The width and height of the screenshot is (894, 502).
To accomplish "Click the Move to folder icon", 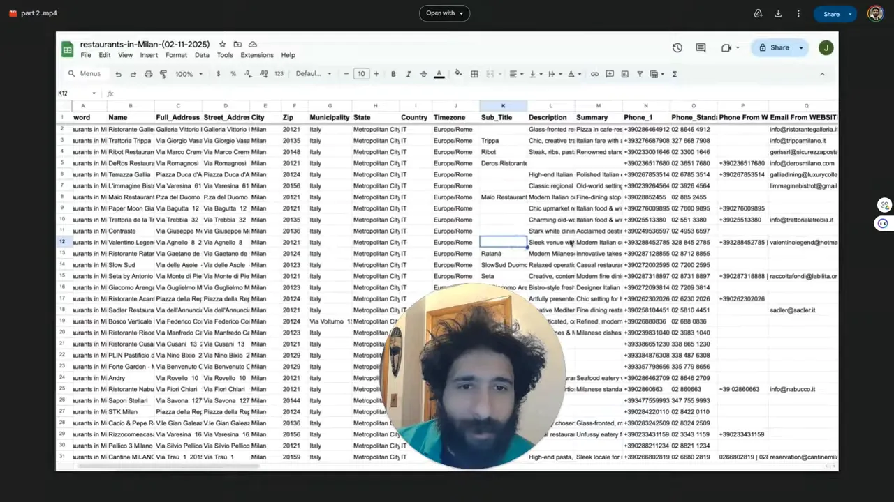I will click(237, 44).
